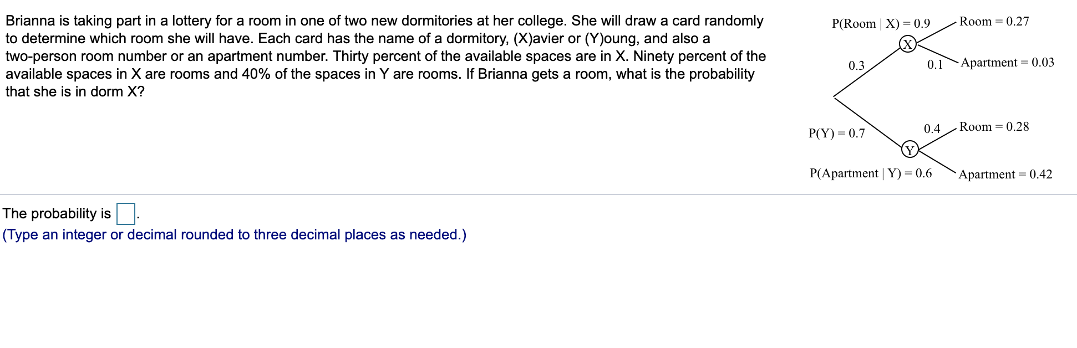
Task: Click the "P(Room | X) = 0.9" label
Action: point(881,23)
